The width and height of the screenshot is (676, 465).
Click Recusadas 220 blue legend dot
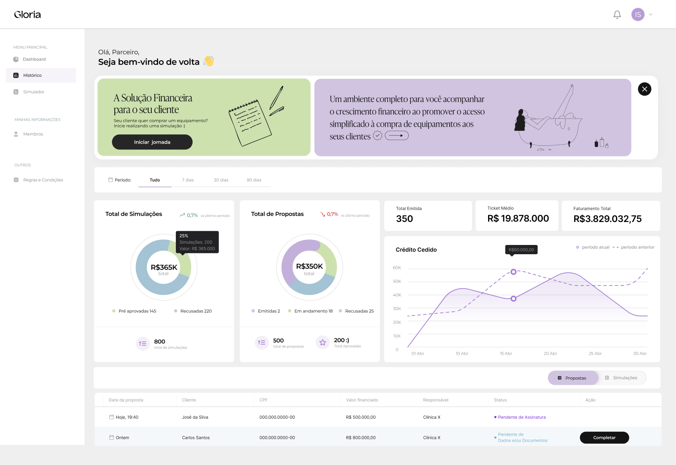click(176, 311)
